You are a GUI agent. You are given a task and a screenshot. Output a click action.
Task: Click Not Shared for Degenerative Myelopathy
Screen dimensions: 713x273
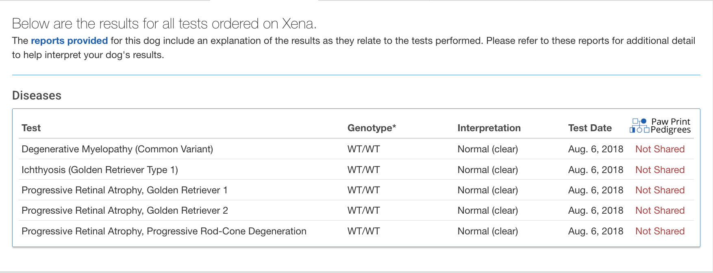(660, 149)
